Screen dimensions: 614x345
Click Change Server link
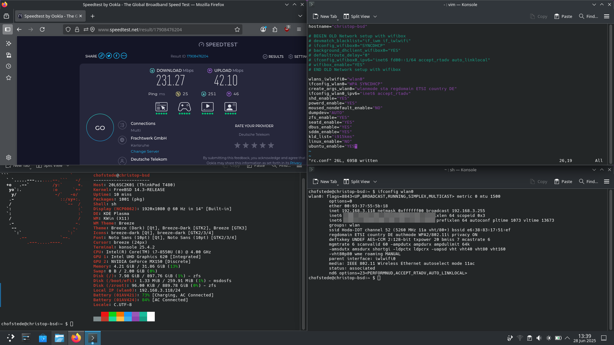pos(145,151)
